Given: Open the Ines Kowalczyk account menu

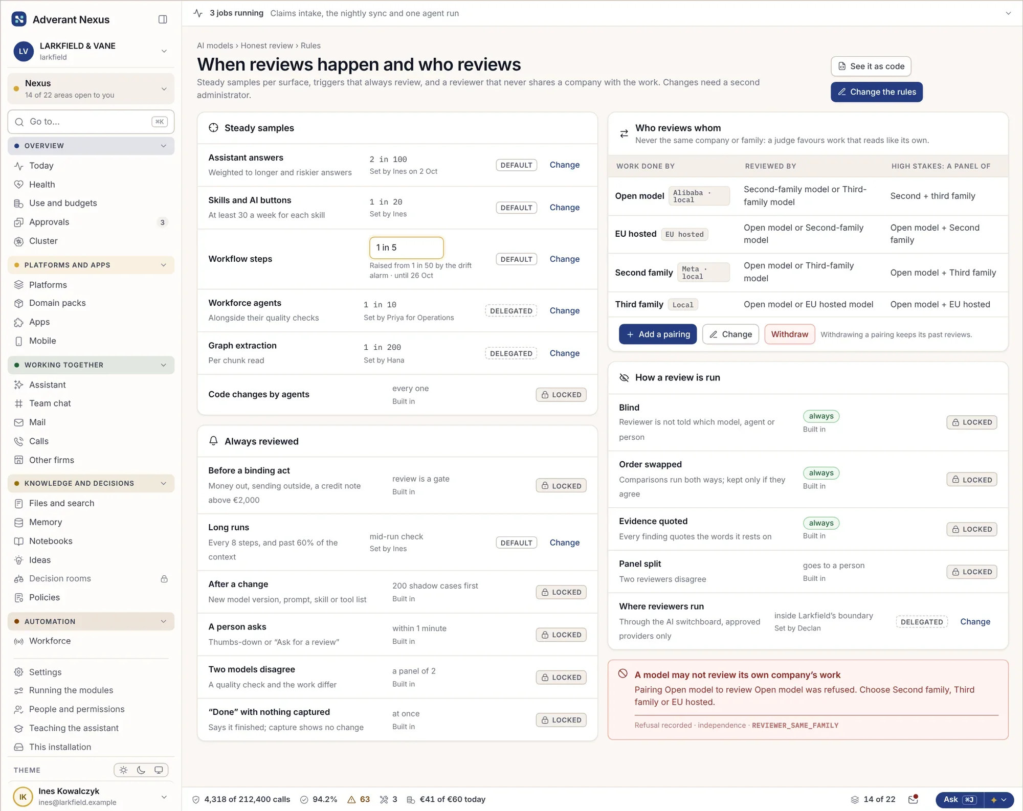Looking at the screenshot, I should (91, 797).
